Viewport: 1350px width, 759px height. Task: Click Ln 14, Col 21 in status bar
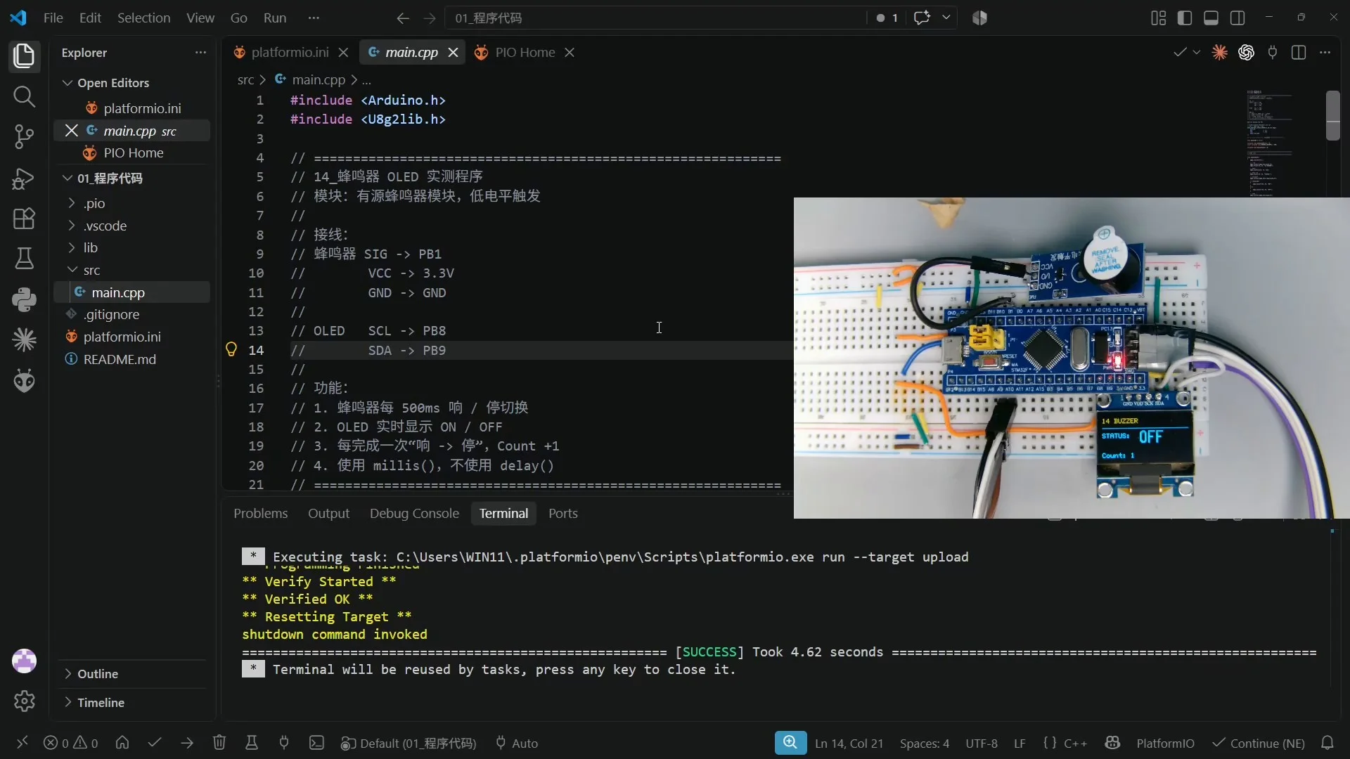coord(849,743)
